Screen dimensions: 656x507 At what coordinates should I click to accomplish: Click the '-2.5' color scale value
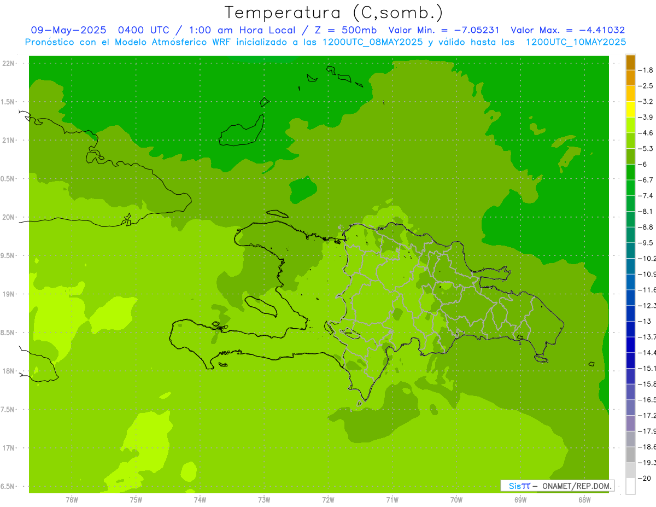pyautogui.click(x=646, y=86)
